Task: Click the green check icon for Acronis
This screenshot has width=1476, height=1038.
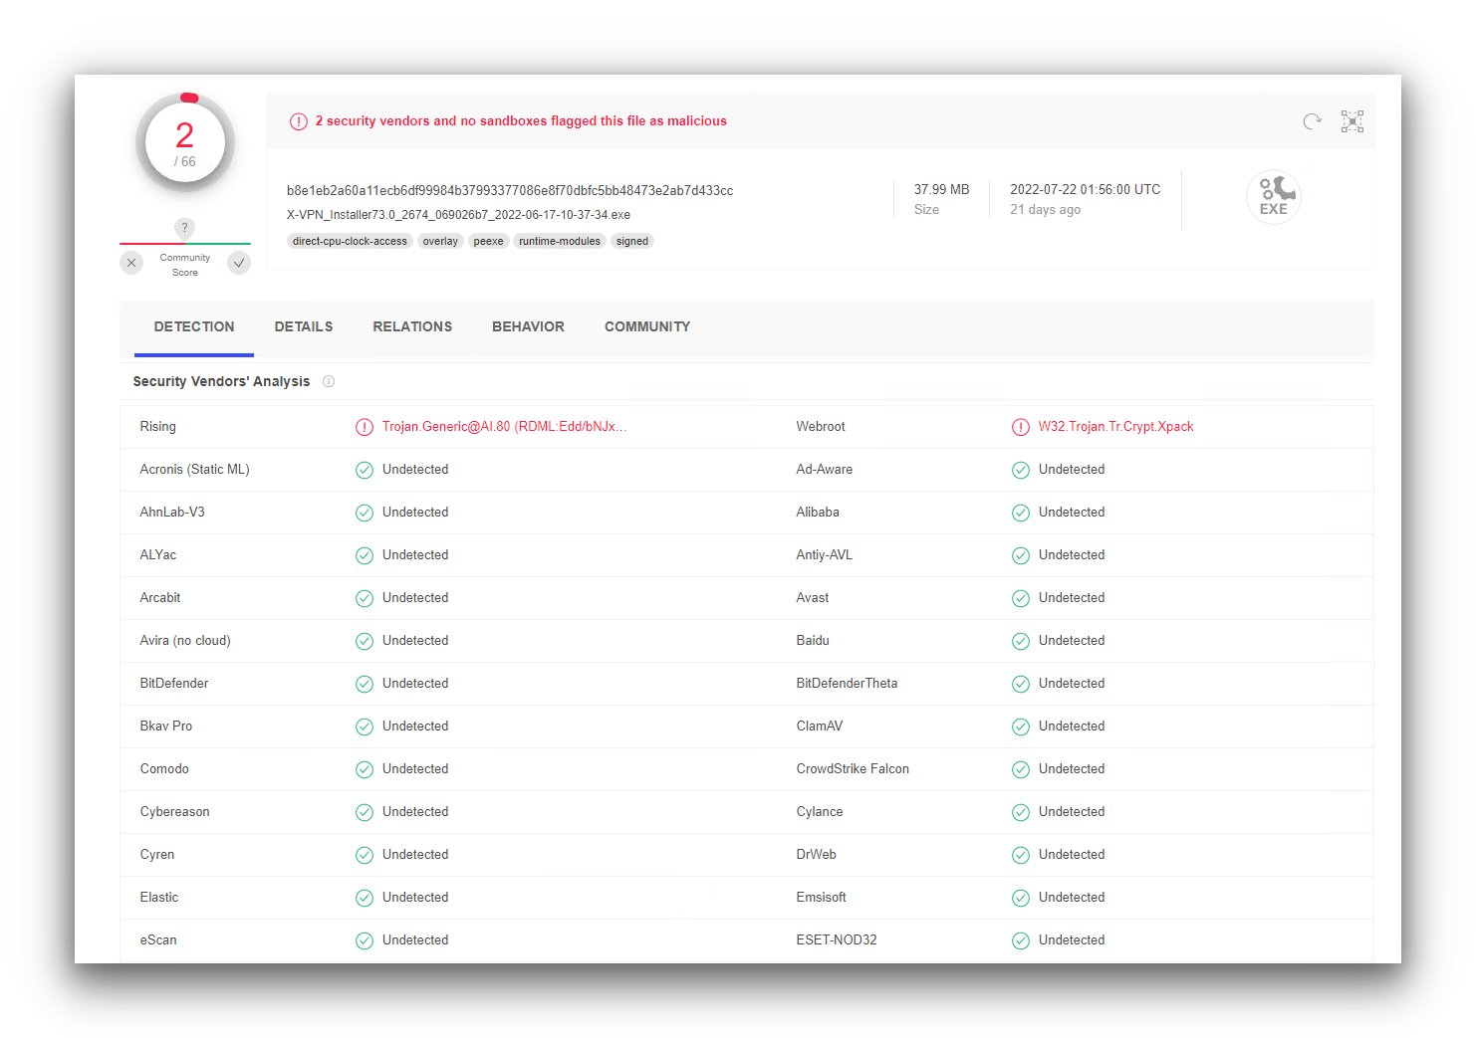Action: 365,470
